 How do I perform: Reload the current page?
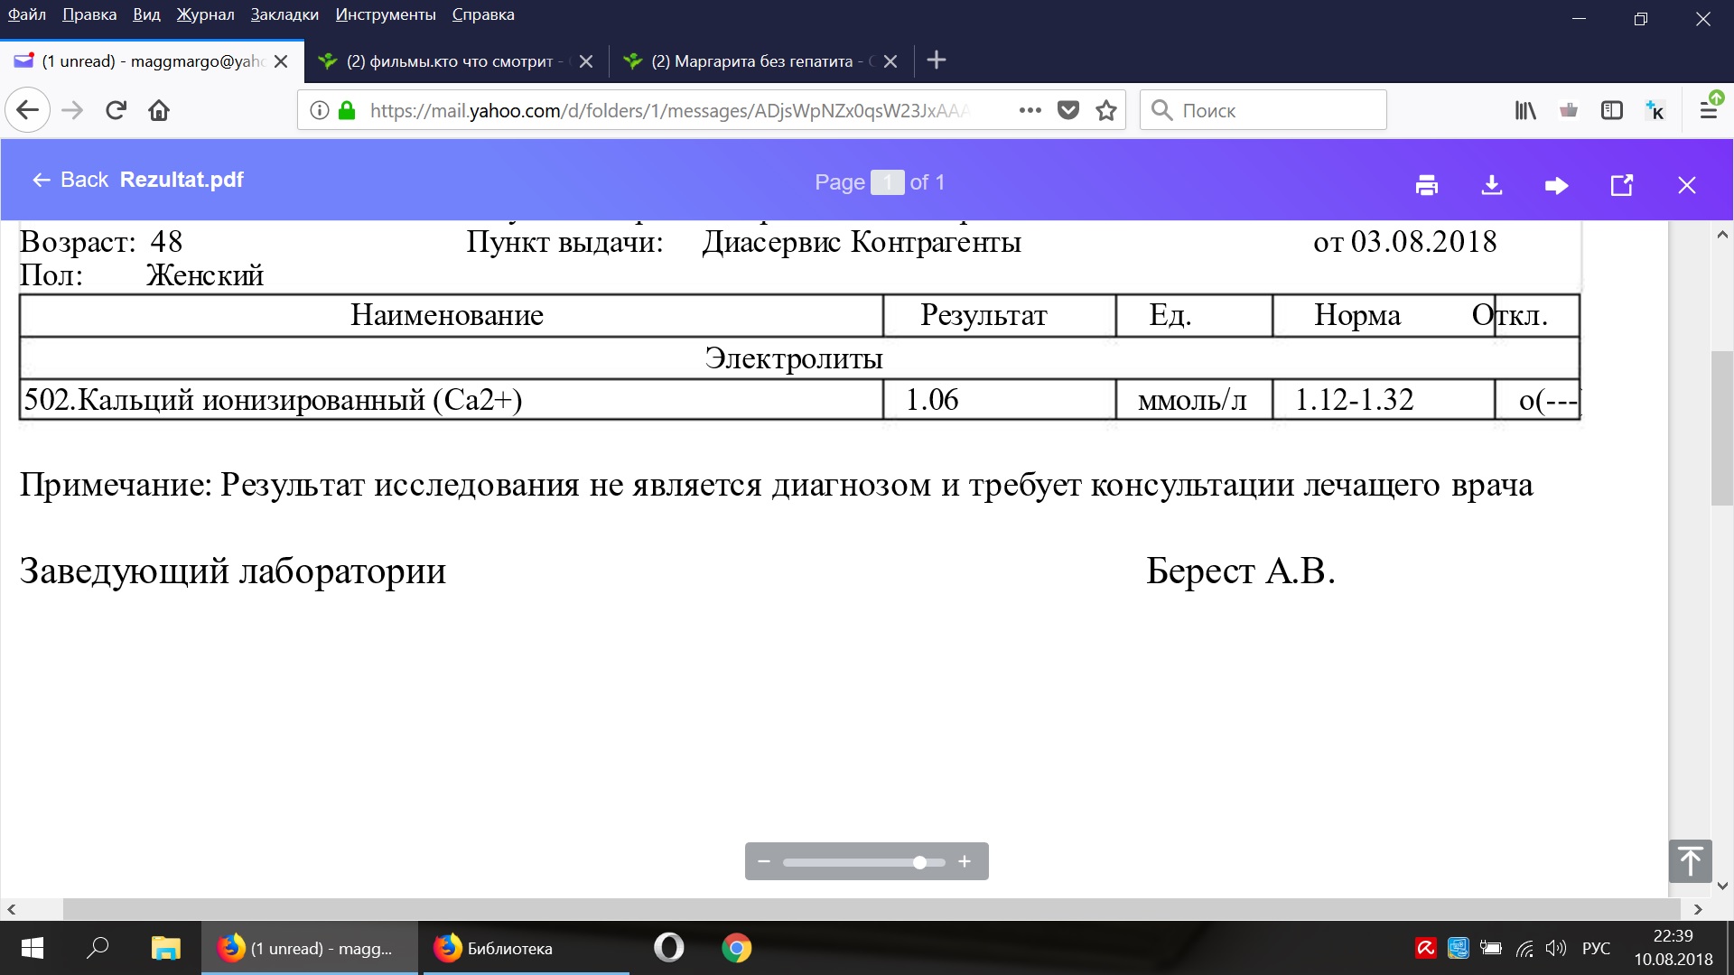coord(116,110)
